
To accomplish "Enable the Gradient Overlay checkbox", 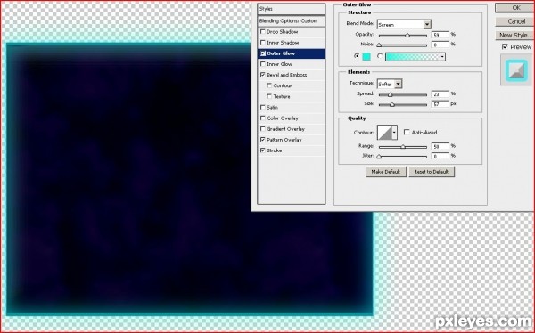I will 262,129.
